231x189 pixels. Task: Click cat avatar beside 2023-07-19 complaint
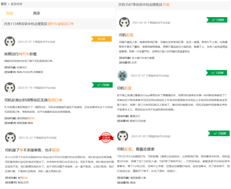(x=10, y=87)
